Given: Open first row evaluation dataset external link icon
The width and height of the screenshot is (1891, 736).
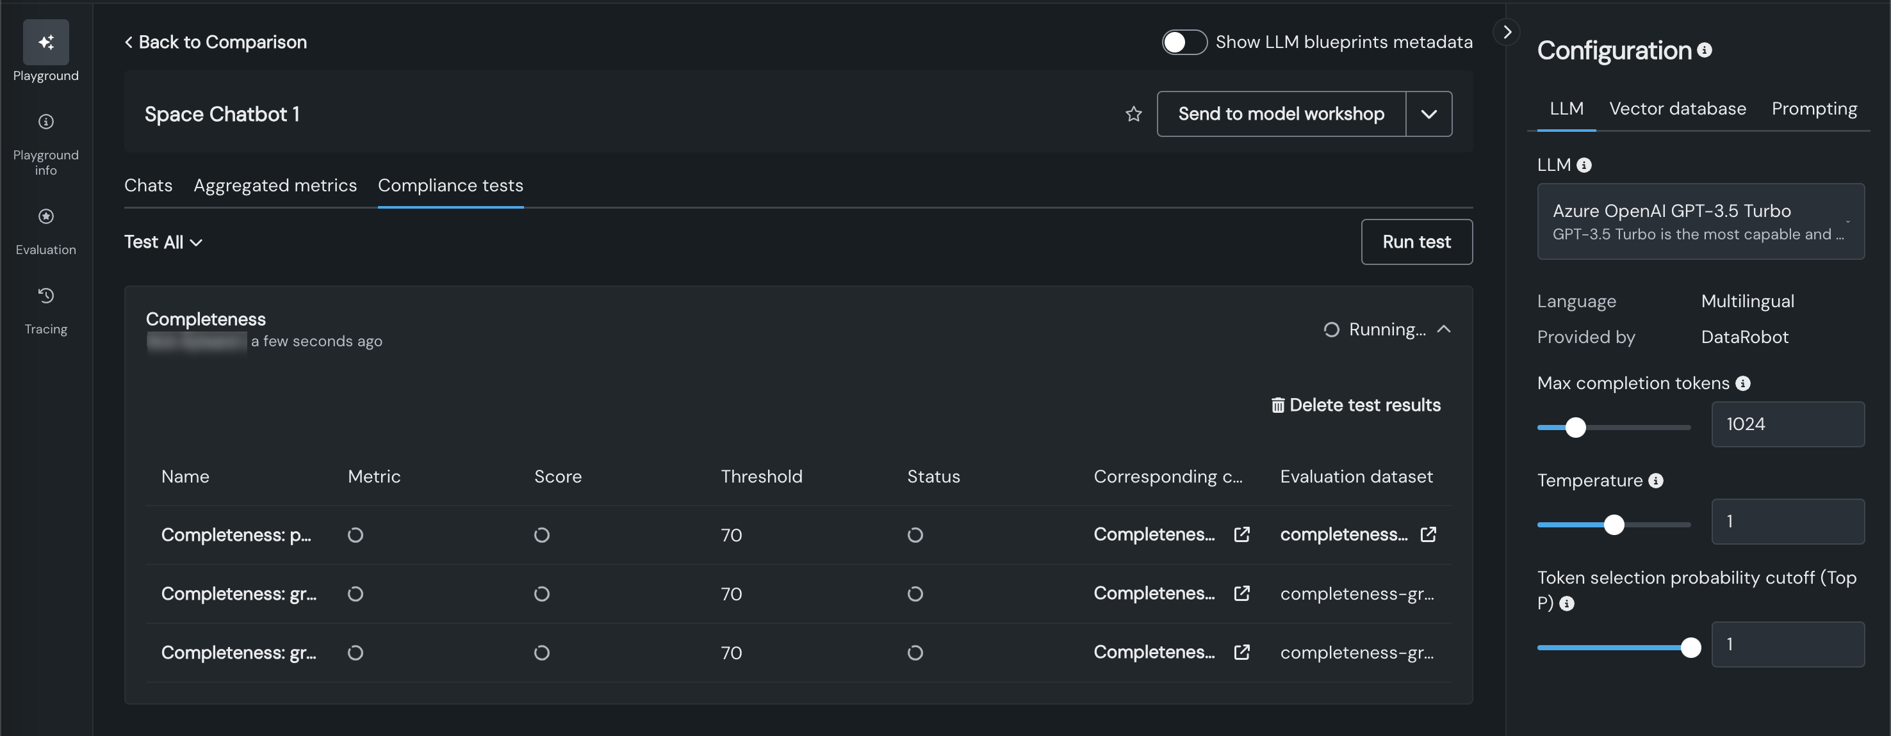Looking at the screenshot, I should click(x=1428, y=534).
